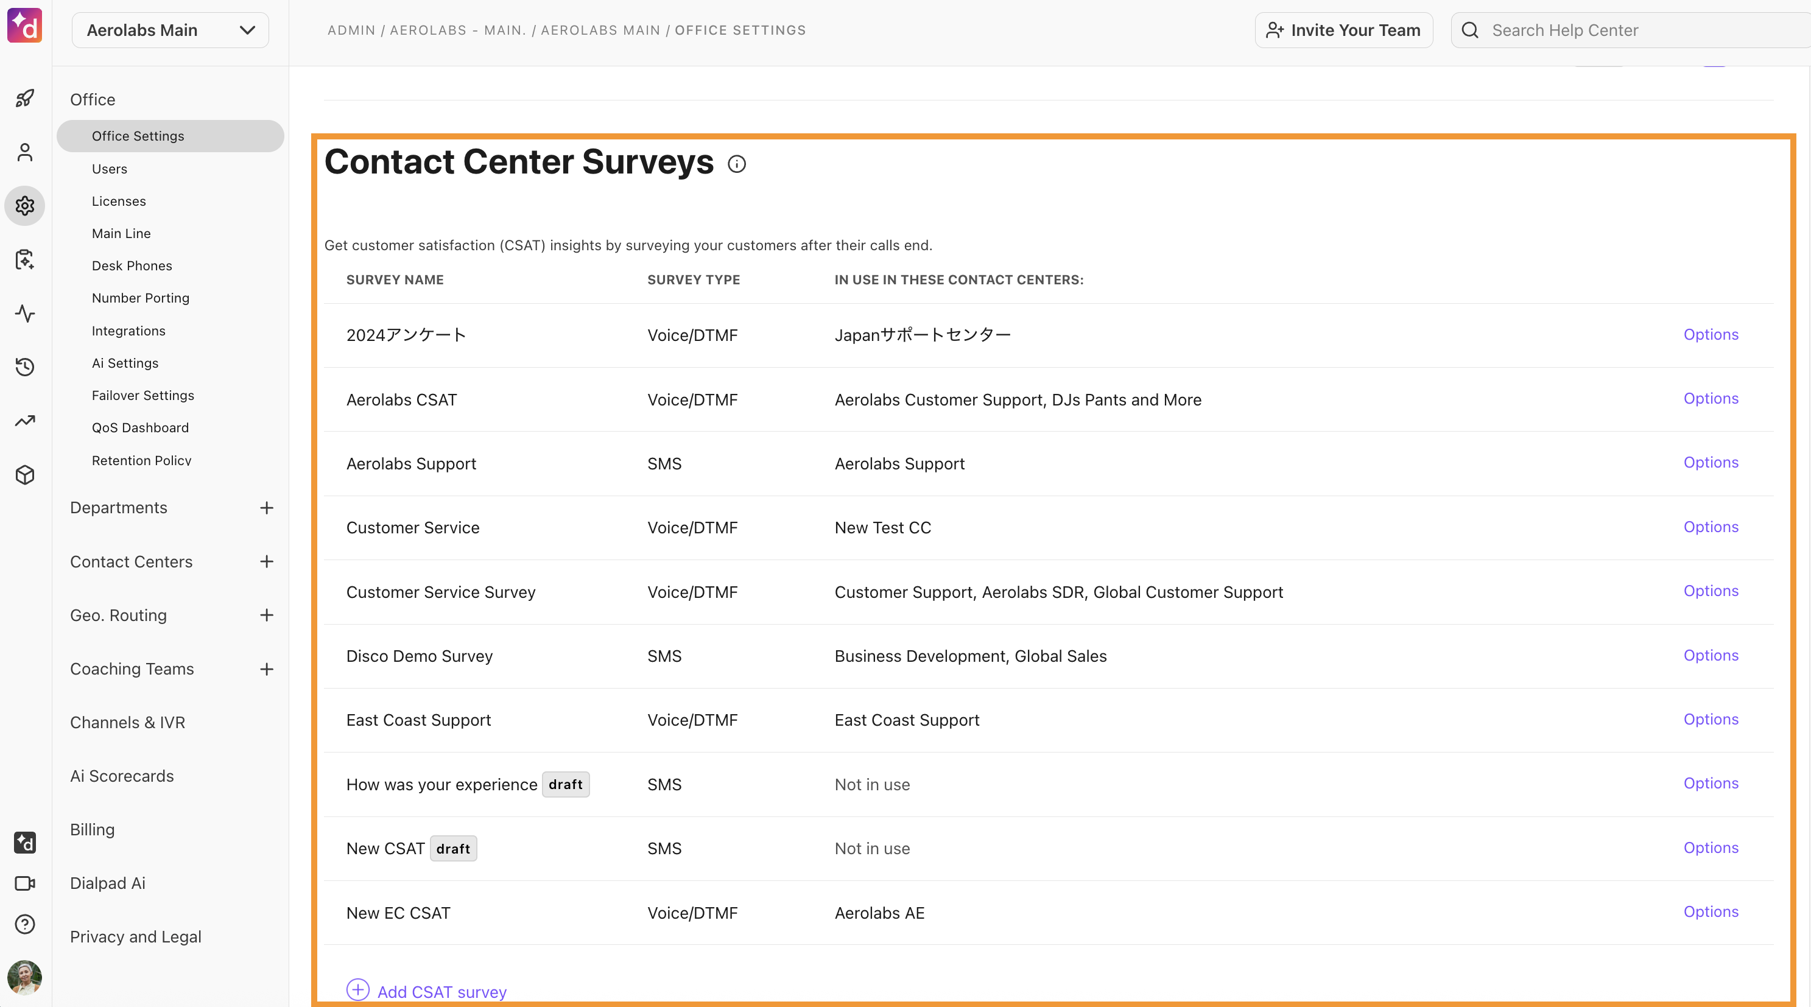Open Options for Customer Service Survey
This screenshot has width=1811, height=1007.
pos(1711,591)
